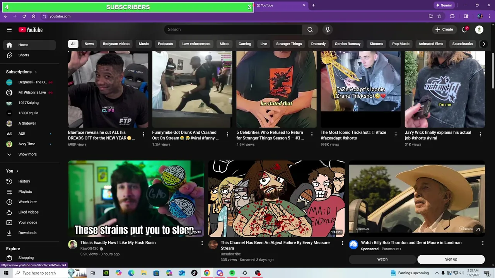The width and height of the screenshot is (495, 278).
Task: Expand the You section
Action: (12, 171)
